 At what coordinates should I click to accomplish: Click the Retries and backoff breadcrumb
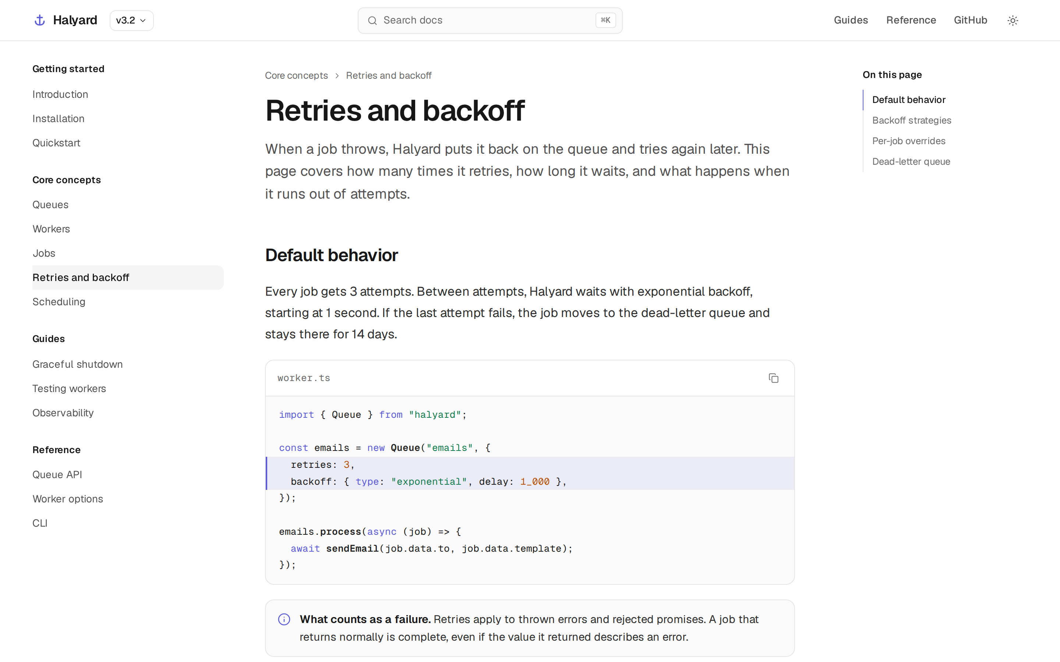pyautogui.click(x=389, y=76)
